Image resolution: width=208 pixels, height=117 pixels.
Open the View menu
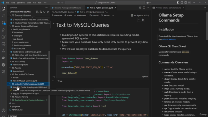[29, 3]
